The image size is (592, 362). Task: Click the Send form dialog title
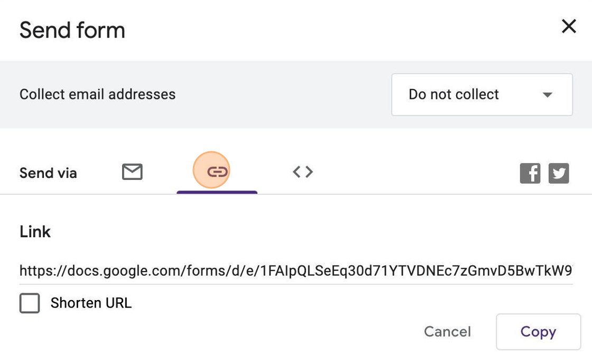click(x=72, y=30)
